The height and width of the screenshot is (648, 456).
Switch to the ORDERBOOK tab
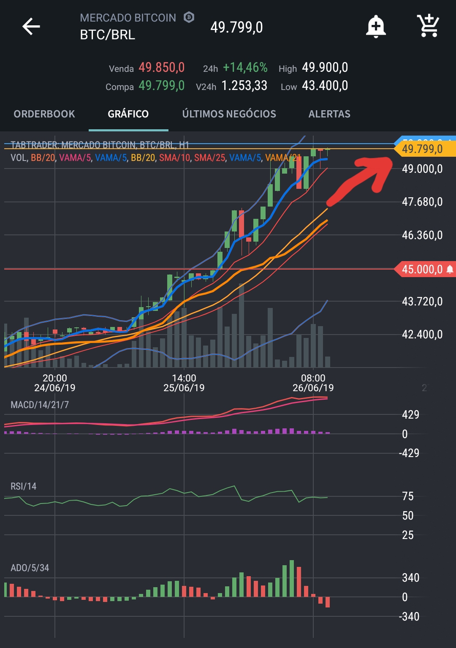coord(44,114)
